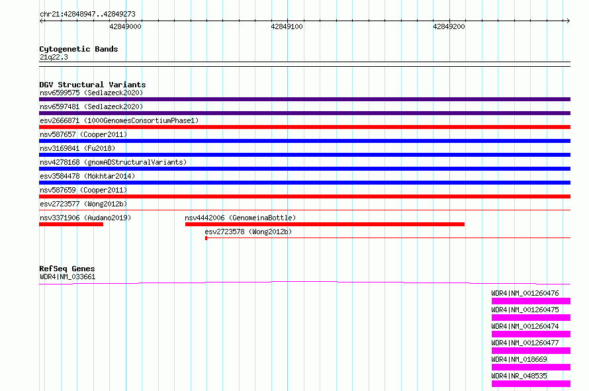Click esv2723578 (Wong2012b) variant label
Viewport: 589px width, 391px height.
point(248,232)
